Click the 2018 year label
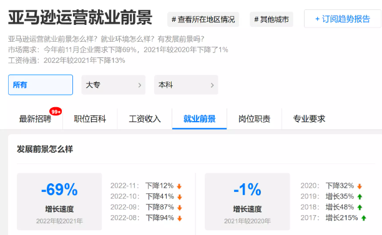The height and width of the screenshot is (235, 382). [x=310, y=207]
